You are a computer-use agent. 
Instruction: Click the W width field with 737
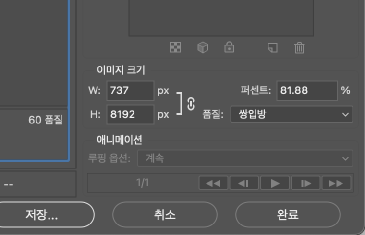pyautogui.click(x=130, y=90)
